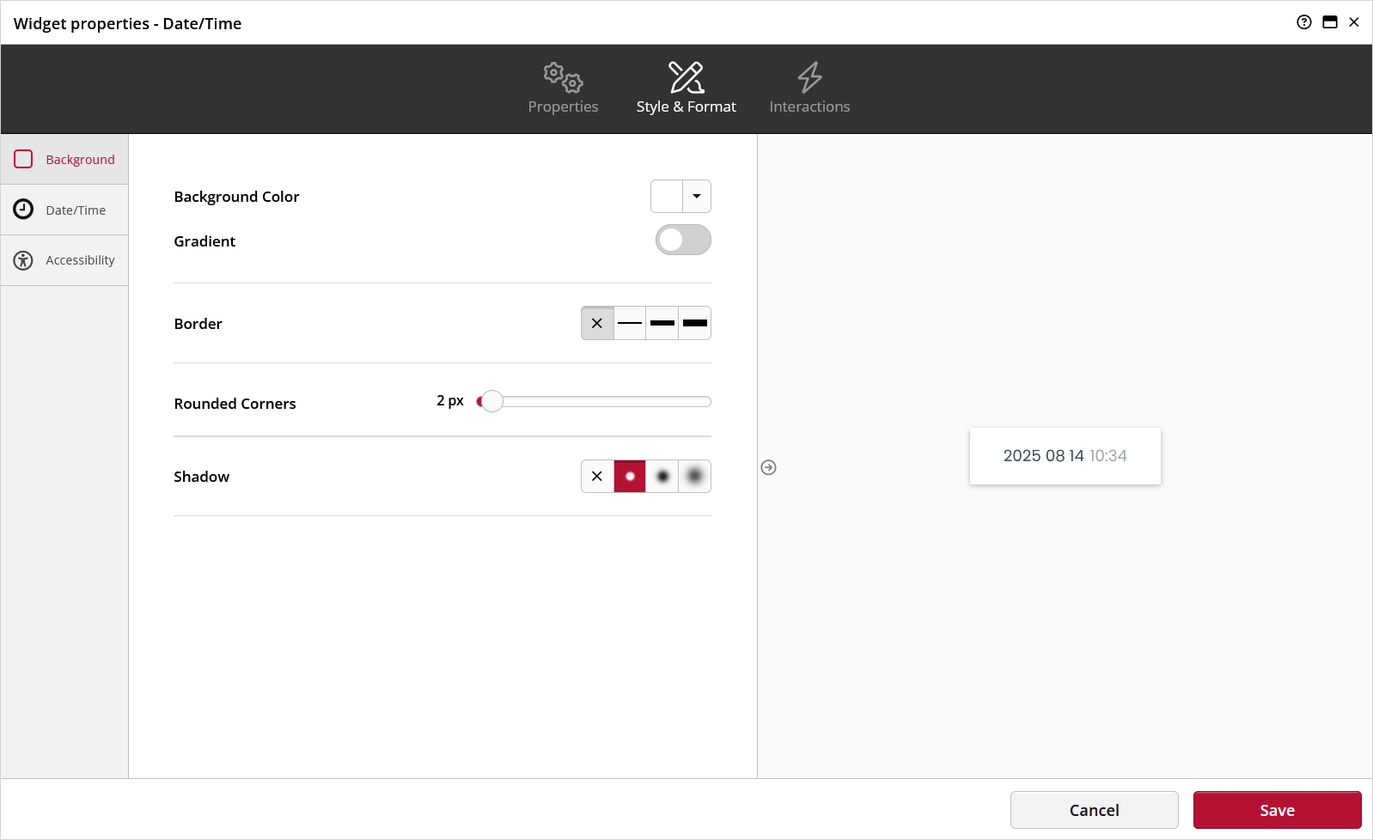Select no border option
The width and height of the screenshot is (1373, 840).
click(597, 323)
